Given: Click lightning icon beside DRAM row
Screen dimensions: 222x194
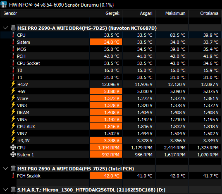Looking at the screenshot, I should 13,112.
